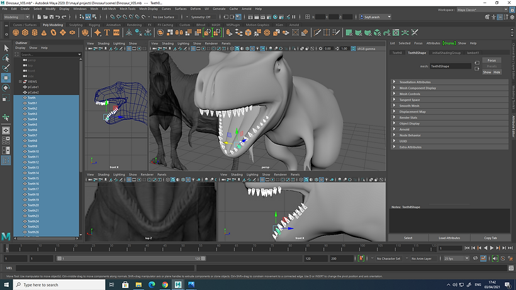
Task: Switch to the Rigging shelf tab
Action: click(x=94, y=25)
